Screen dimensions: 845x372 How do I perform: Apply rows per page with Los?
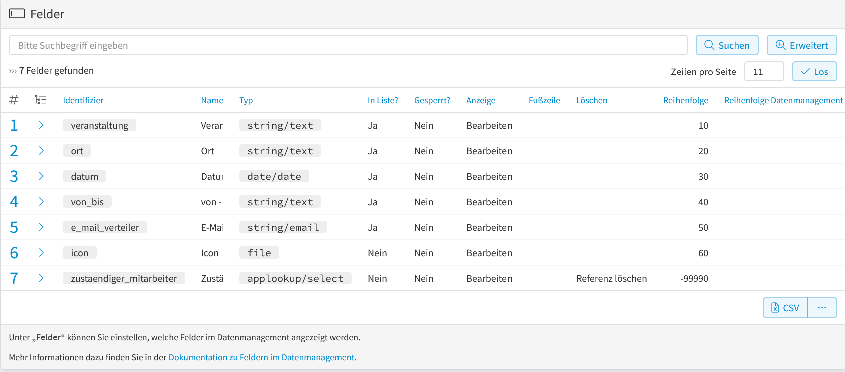[814, 71]
